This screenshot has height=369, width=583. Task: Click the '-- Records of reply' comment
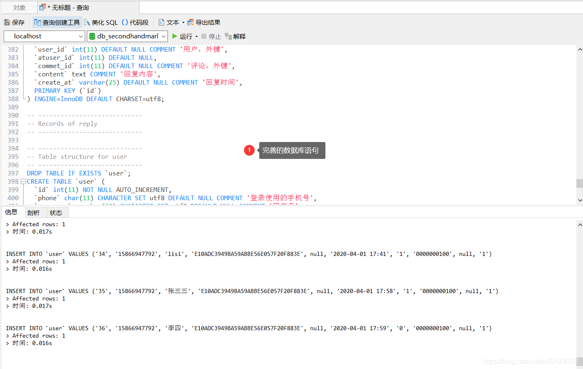tap(62, 124)
